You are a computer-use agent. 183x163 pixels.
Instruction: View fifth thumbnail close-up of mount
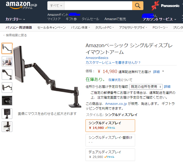7,101
